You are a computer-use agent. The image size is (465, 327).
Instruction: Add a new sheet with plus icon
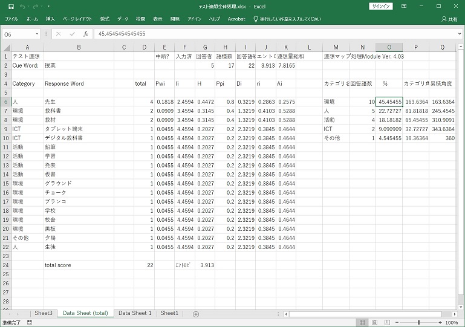coord(195,314)
